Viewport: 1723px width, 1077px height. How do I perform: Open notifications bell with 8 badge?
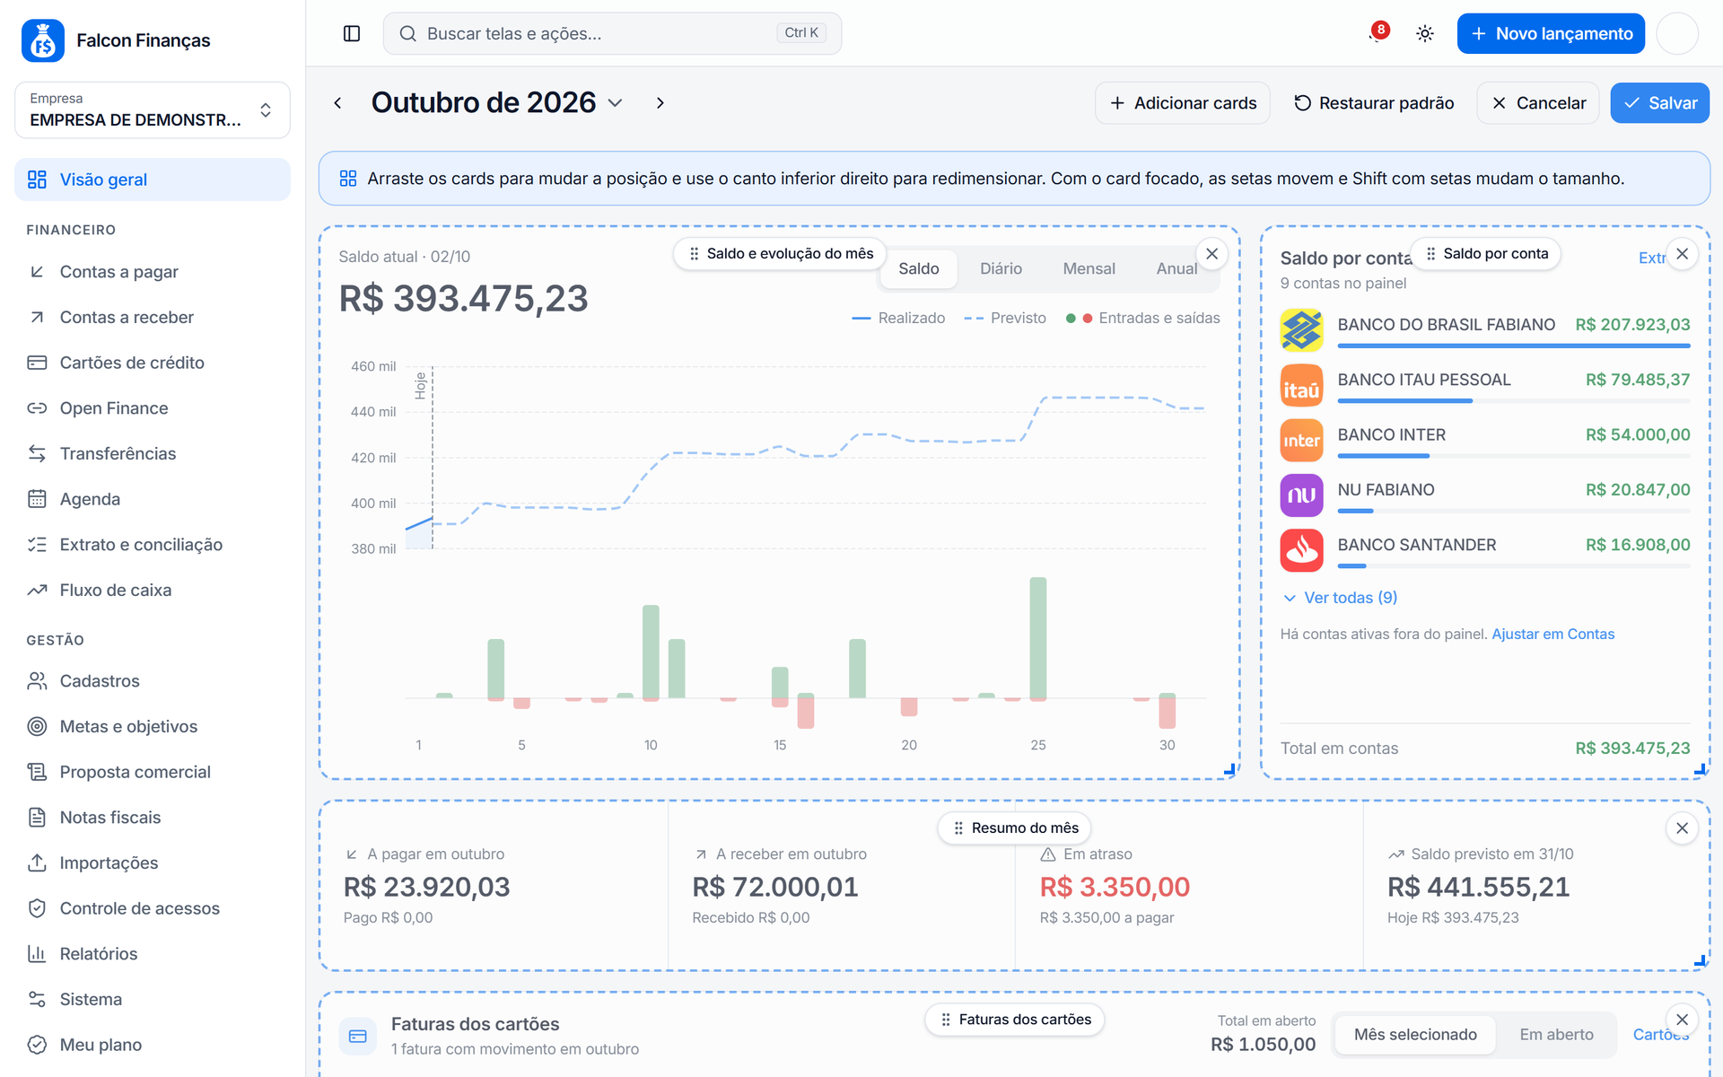coord(1378,33)
